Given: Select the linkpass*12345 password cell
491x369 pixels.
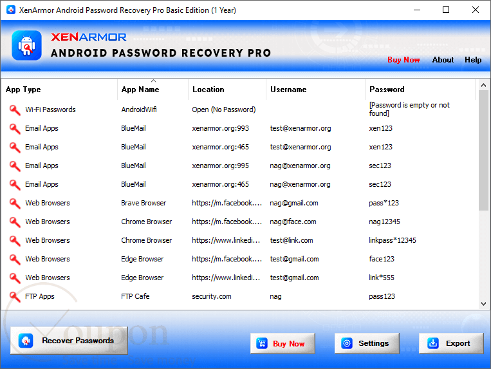Looking at the screenshot, I should click(x=393, y=240).
